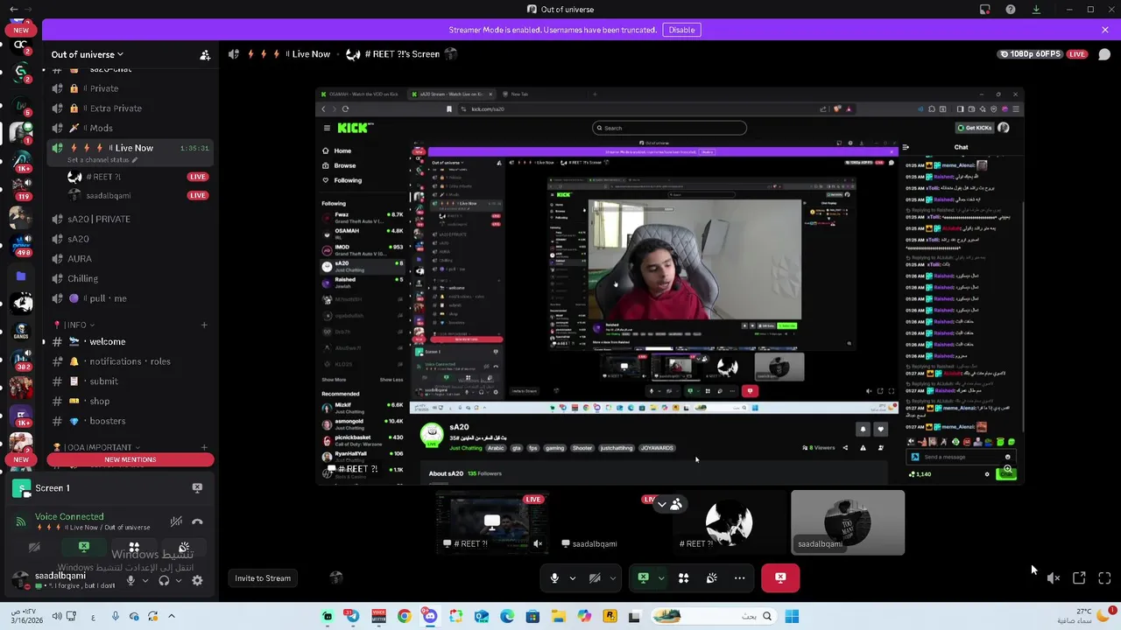The image size is (1121, 630).
Task: Disable Streamer Mode from the purple banner
Action: point(681,30)
